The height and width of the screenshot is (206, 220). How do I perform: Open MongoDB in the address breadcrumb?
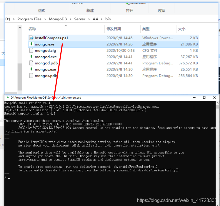point(58,19)
